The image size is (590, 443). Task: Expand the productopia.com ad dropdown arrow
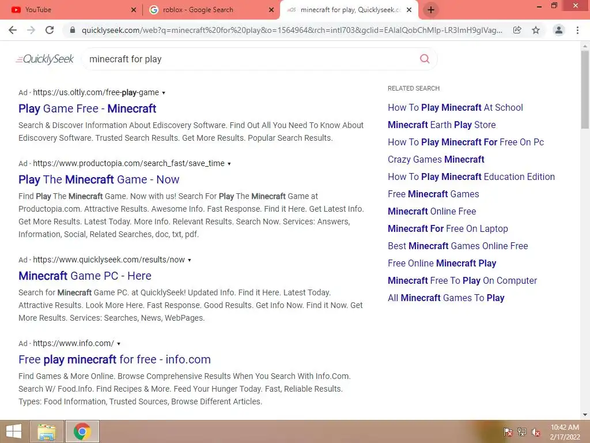(229, 163)
